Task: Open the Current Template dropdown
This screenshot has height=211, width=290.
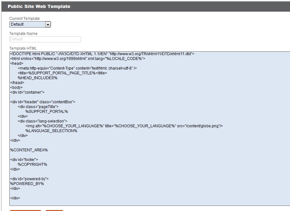Action: click(30, 24)
